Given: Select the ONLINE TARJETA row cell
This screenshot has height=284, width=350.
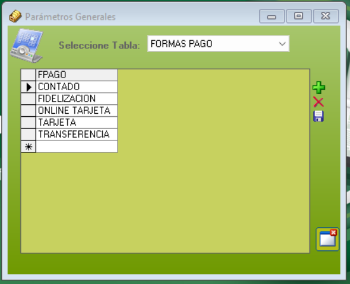Looking at the screenshot, I should (x=77, y=111).
